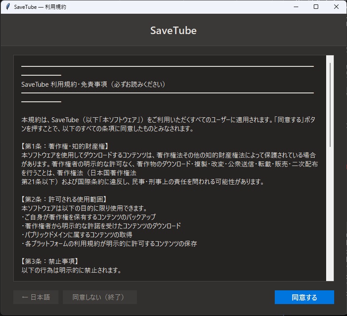Image resolution: width=347 pixels, height=316 pixels.
Task: Click the line 以下の行為は明示的に禁止されます。
Action: pyautogui.click(x=71, y=270)
